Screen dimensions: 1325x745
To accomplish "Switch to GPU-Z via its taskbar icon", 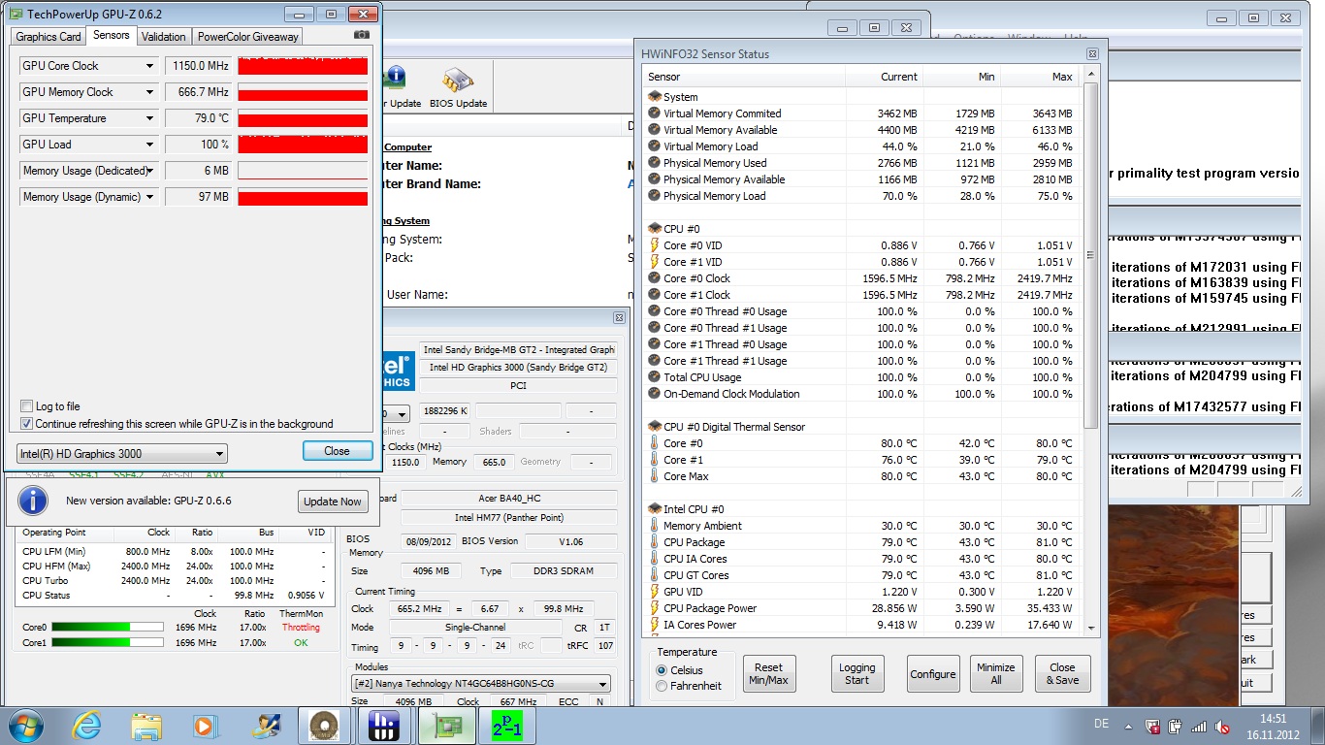I will click(448, 726).
